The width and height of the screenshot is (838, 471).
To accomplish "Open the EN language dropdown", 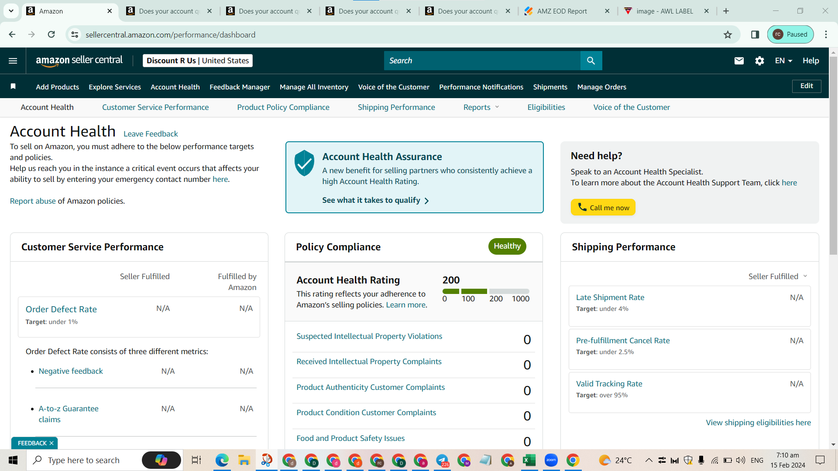I will (x=783, y=61).
